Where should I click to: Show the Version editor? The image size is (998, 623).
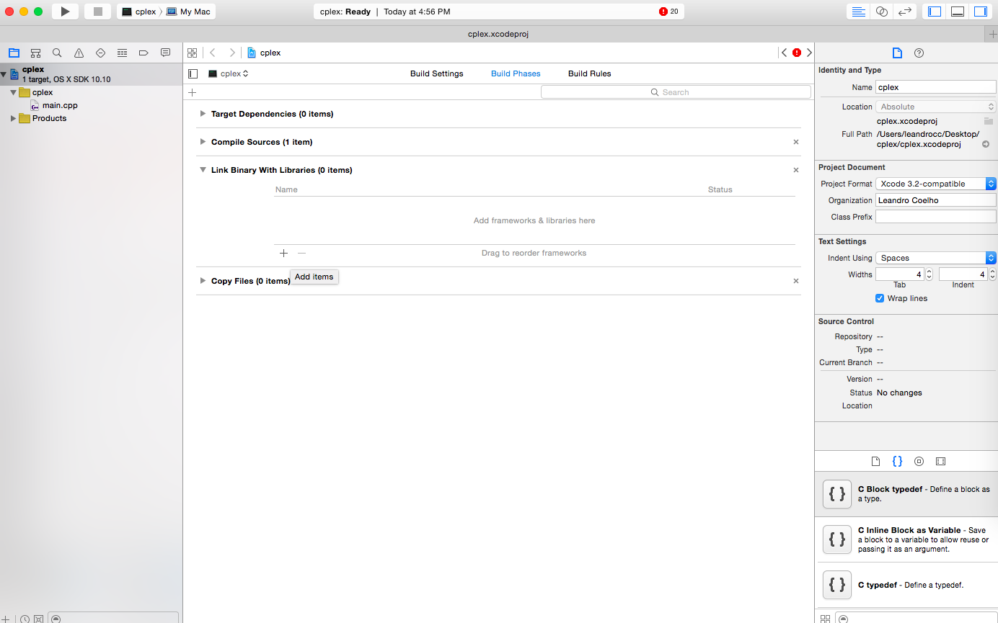click(904, 12)
